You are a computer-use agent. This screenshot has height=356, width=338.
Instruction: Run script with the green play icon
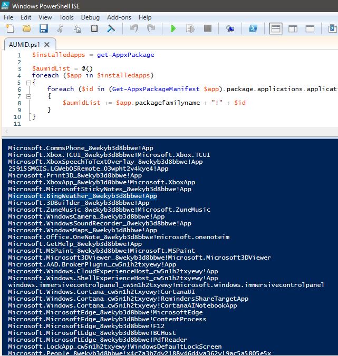point(173,28)
